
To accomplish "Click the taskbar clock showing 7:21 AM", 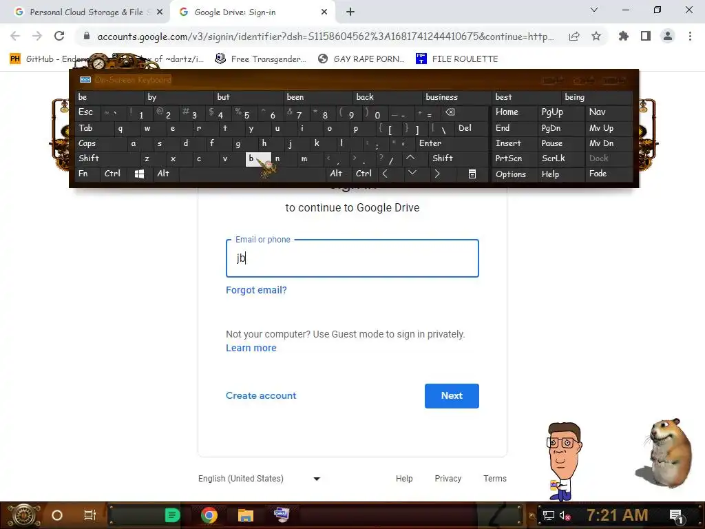I will coord(618,515).
